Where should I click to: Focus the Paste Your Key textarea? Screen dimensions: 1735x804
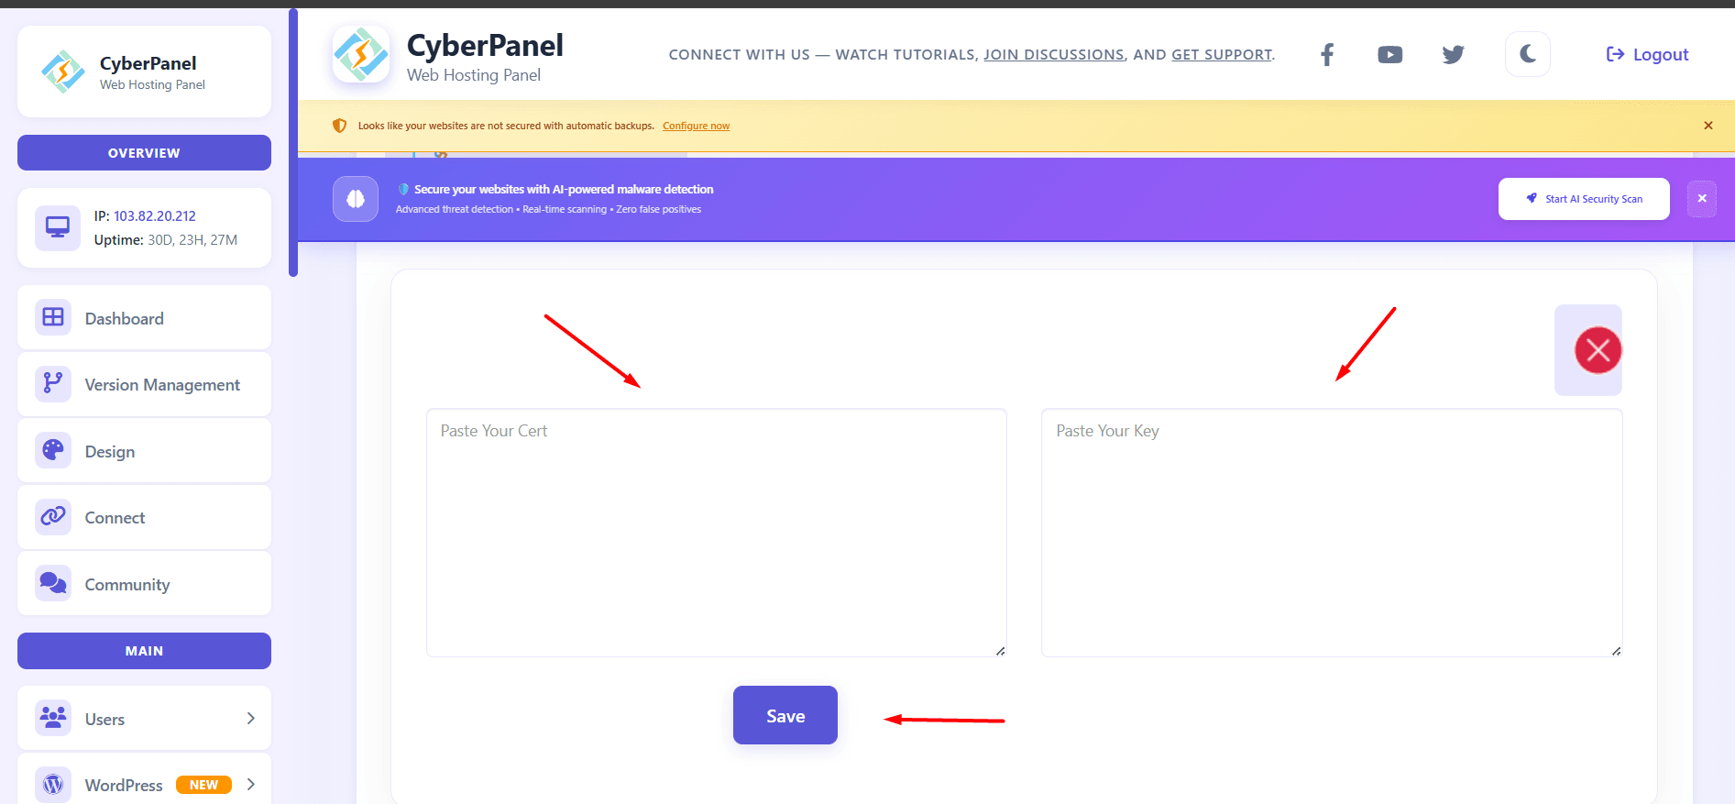1331,533
